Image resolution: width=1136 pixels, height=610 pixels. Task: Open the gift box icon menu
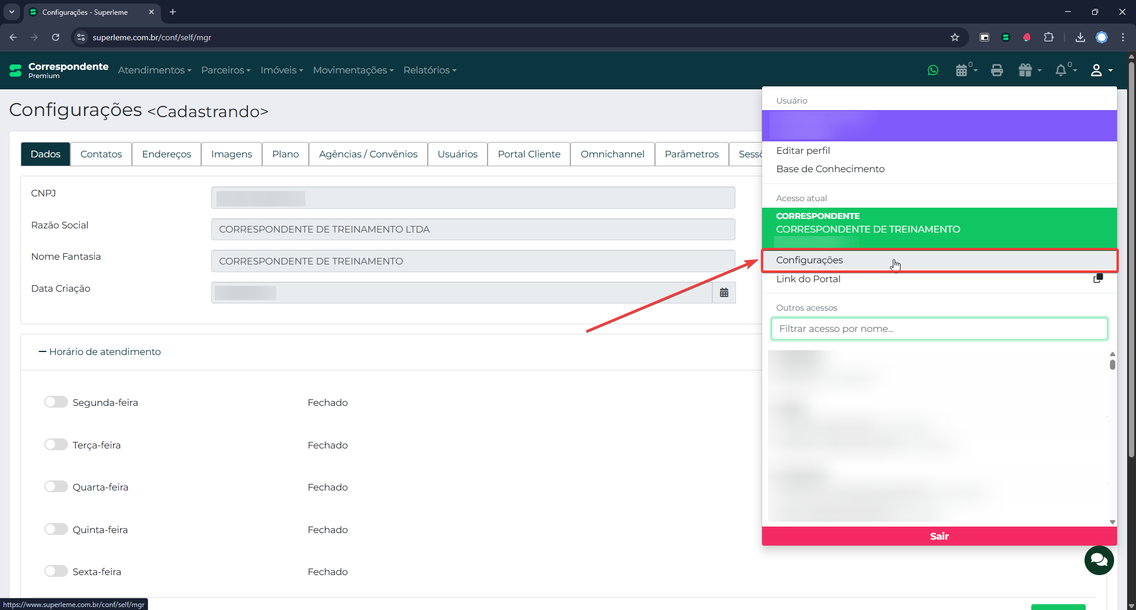1026,70
